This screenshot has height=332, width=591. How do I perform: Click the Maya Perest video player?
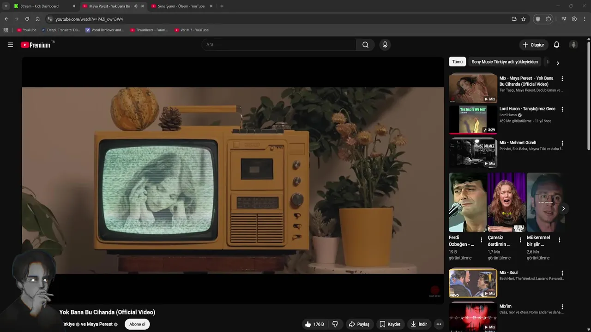233,180
